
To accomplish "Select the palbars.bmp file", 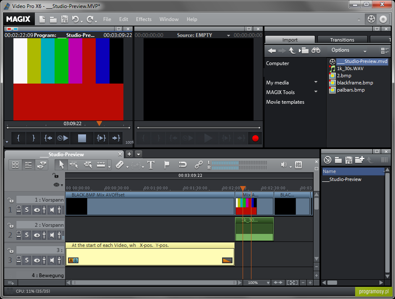I will pos(351,90).
